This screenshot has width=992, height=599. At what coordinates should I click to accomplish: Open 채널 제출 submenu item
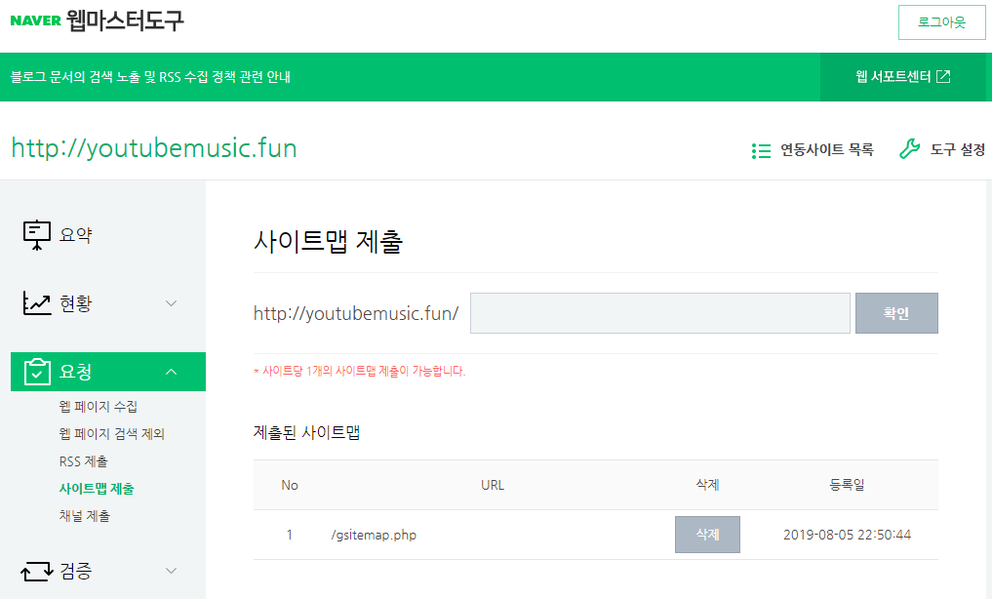85,516
